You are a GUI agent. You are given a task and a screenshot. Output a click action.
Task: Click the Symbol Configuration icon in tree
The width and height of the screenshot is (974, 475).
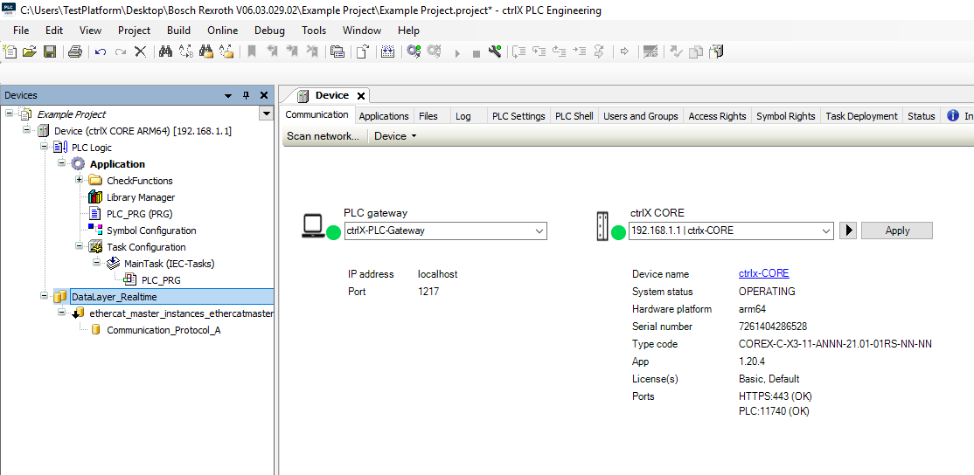tap(95, 231)
